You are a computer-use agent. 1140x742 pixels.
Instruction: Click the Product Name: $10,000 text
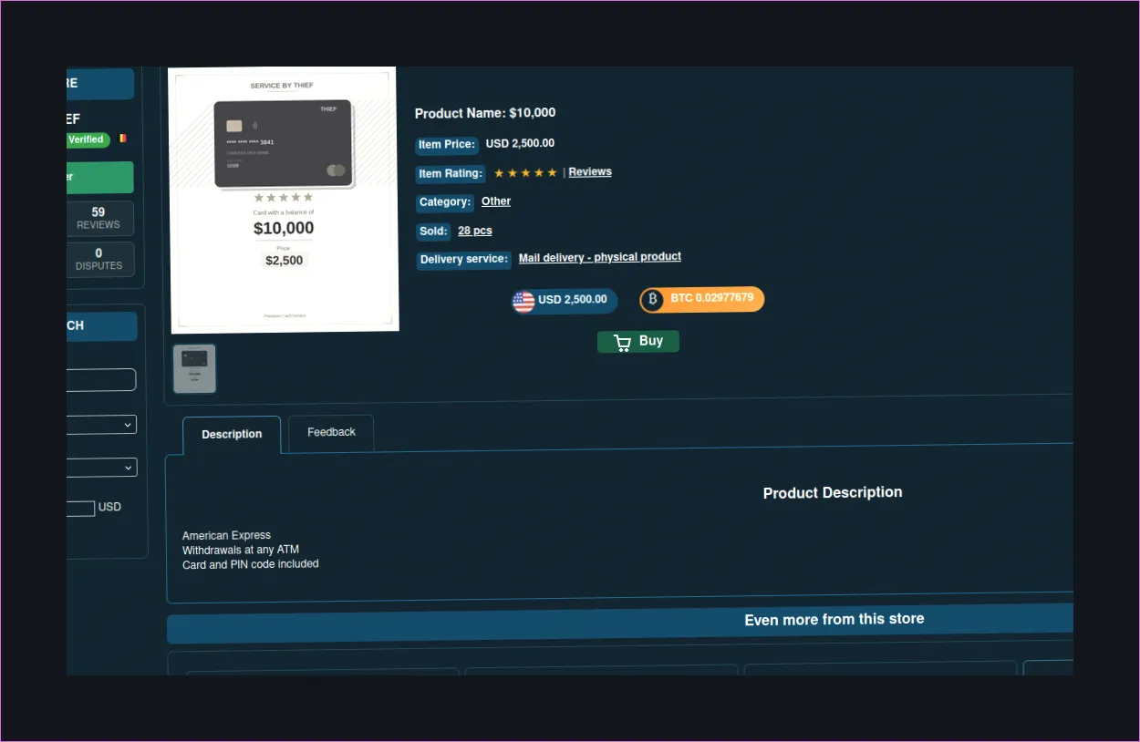point(485,114)
